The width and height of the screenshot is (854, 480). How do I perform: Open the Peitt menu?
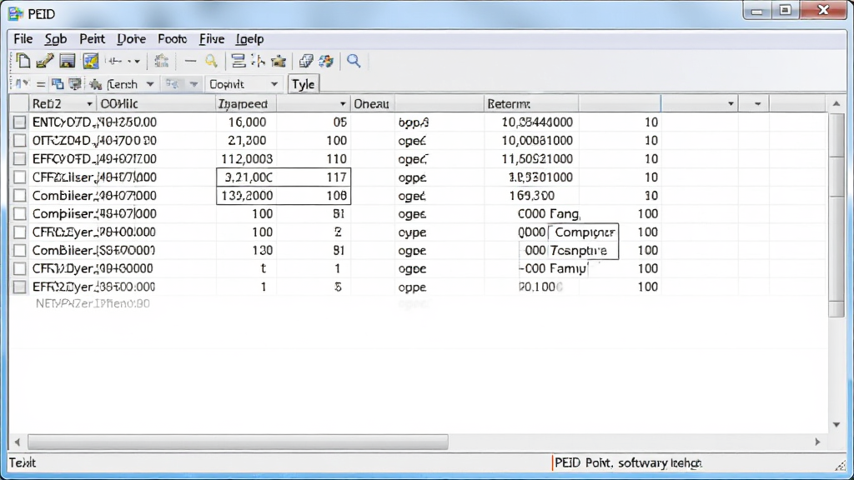click(x=92, y=39)
